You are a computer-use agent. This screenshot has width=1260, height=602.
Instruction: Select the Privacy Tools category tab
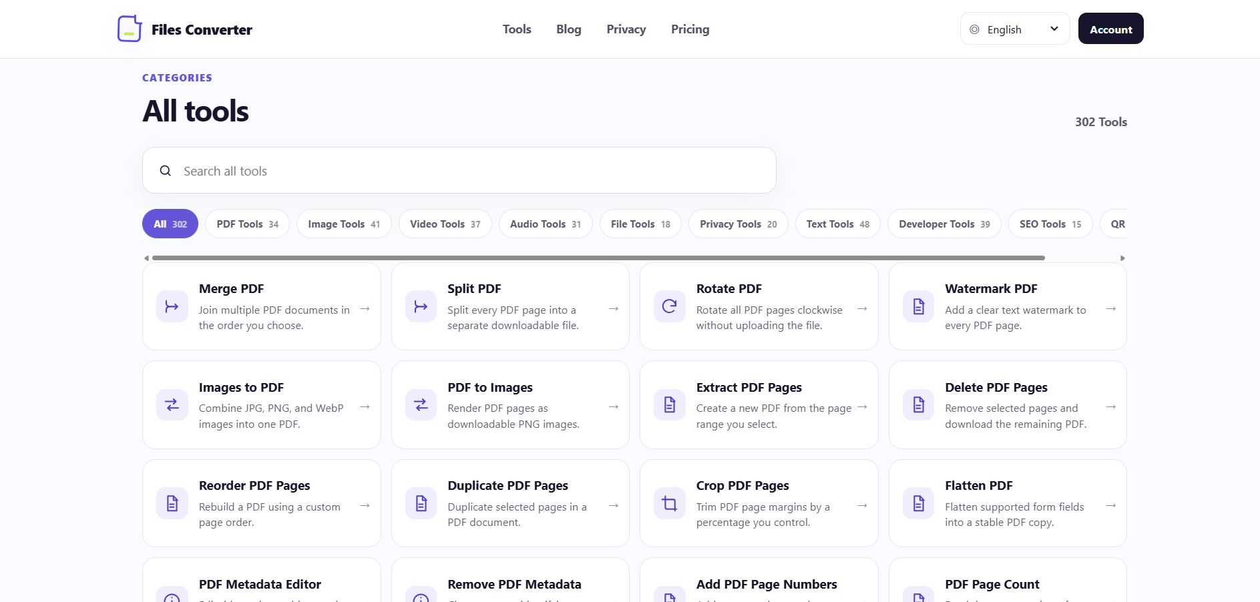739,224
